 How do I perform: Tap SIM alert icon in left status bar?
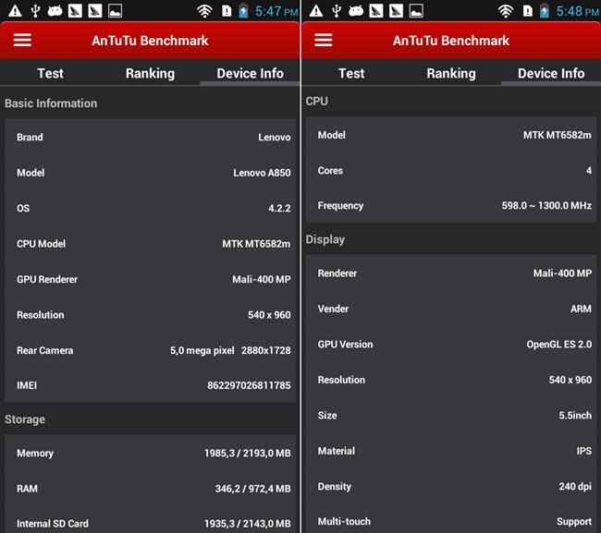pyautogui.click(x=227, y=11)
